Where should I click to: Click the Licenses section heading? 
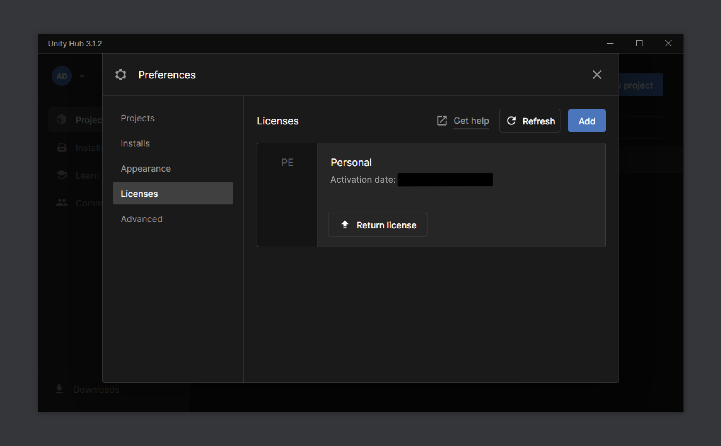tap(277, 121)
